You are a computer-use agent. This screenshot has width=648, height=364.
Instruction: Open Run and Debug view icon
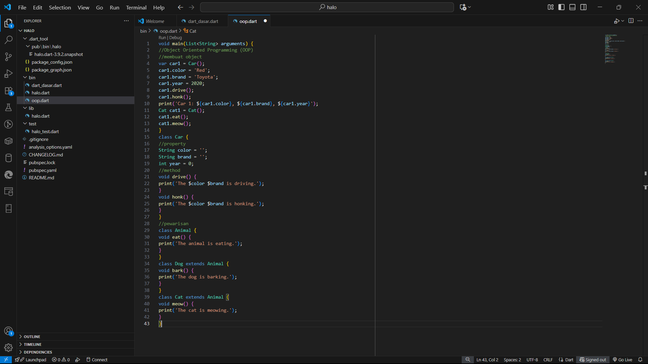click(8, 73)
